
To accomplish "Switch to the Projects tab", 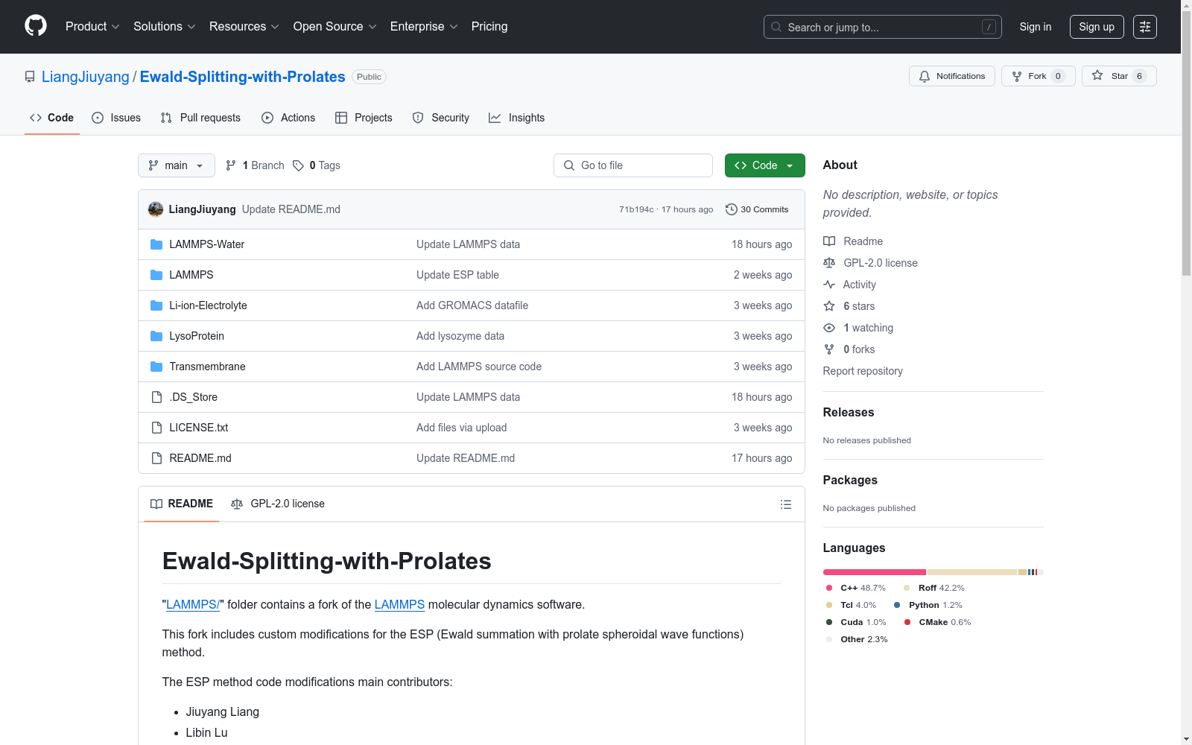I will pos(364,118).
